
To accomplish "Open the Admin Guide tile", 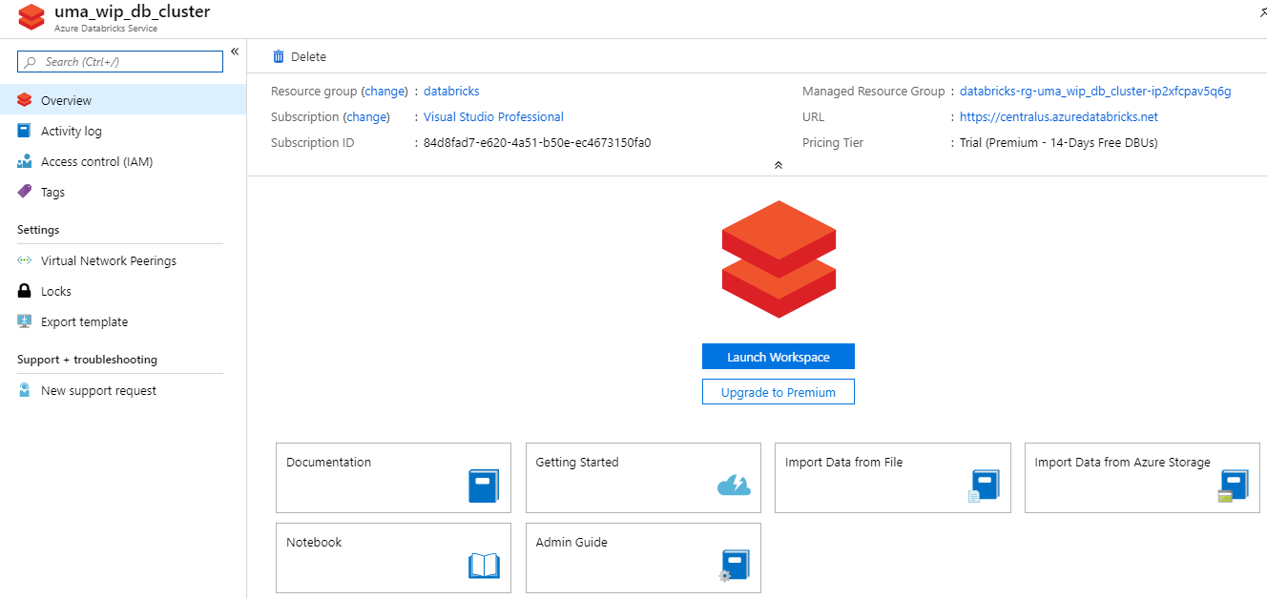I will (x=643, y=558).
